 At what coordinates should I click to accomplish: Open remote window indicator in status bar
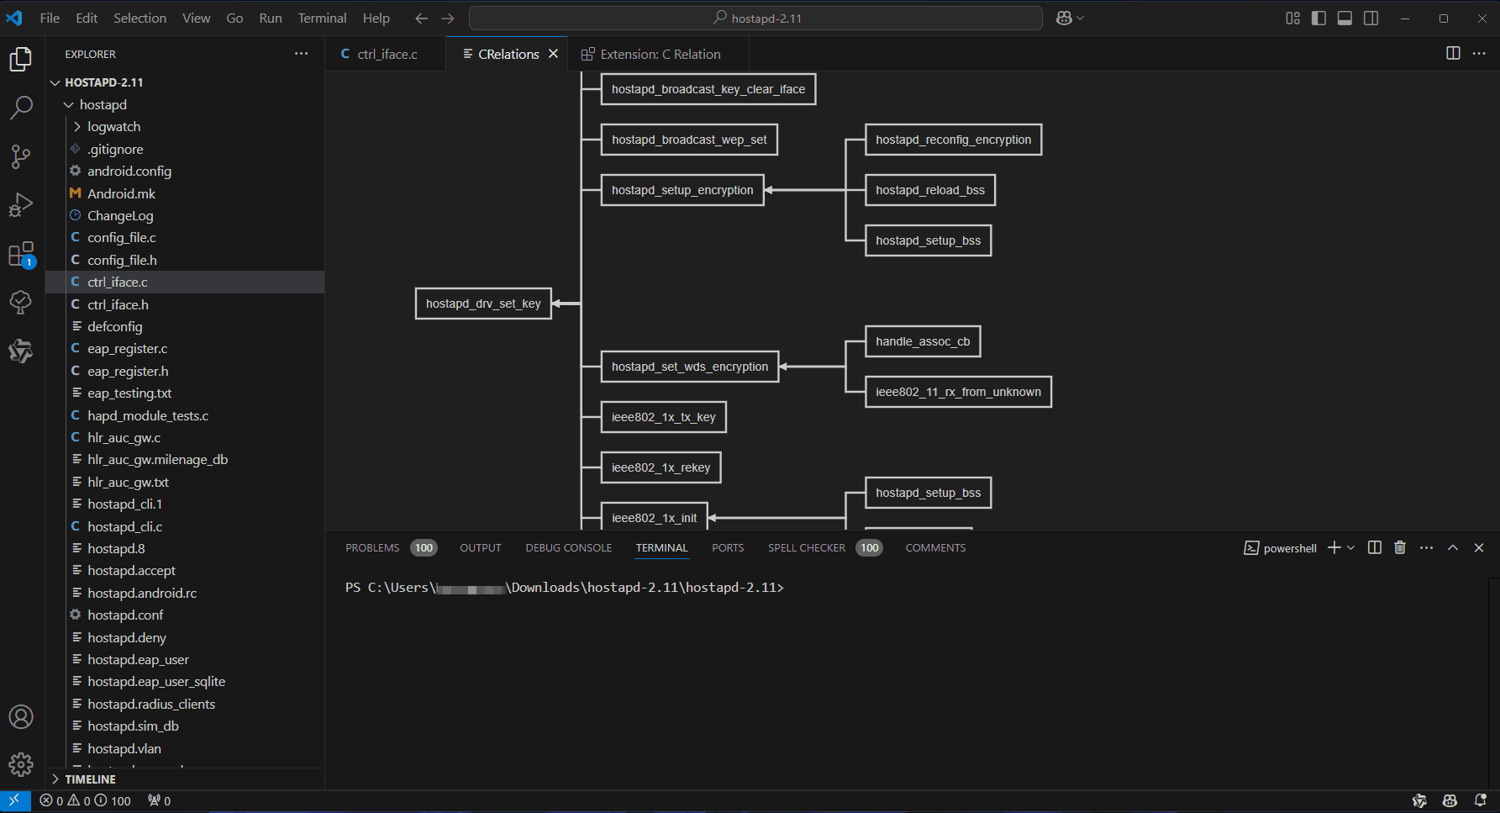tap(15, 801)
